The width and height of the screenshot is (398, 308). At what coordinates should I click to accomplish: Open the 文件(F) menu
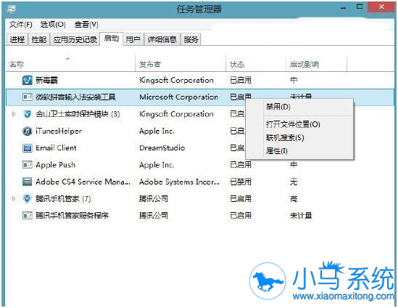[x=20, y=25]
